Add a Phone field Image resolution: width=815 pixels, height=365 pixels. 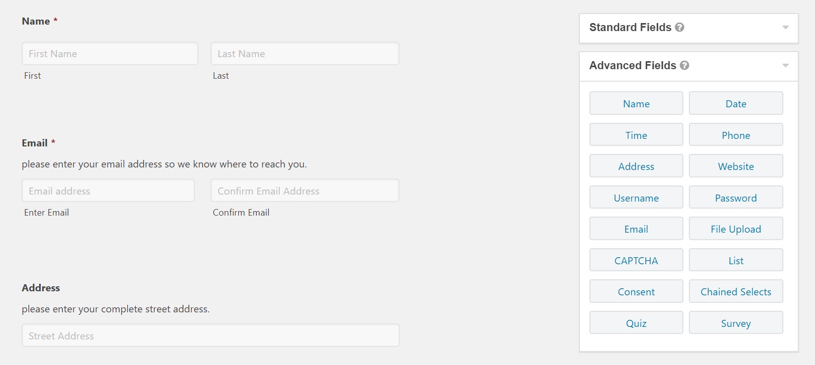click(736, 135)
